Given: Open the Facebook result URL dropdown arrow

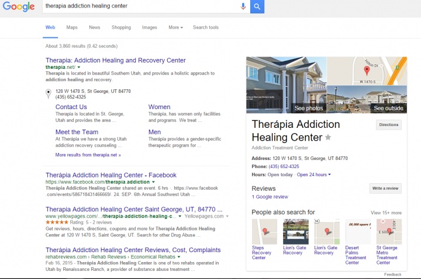Looking at the screenshot, I should pos(153,182).
